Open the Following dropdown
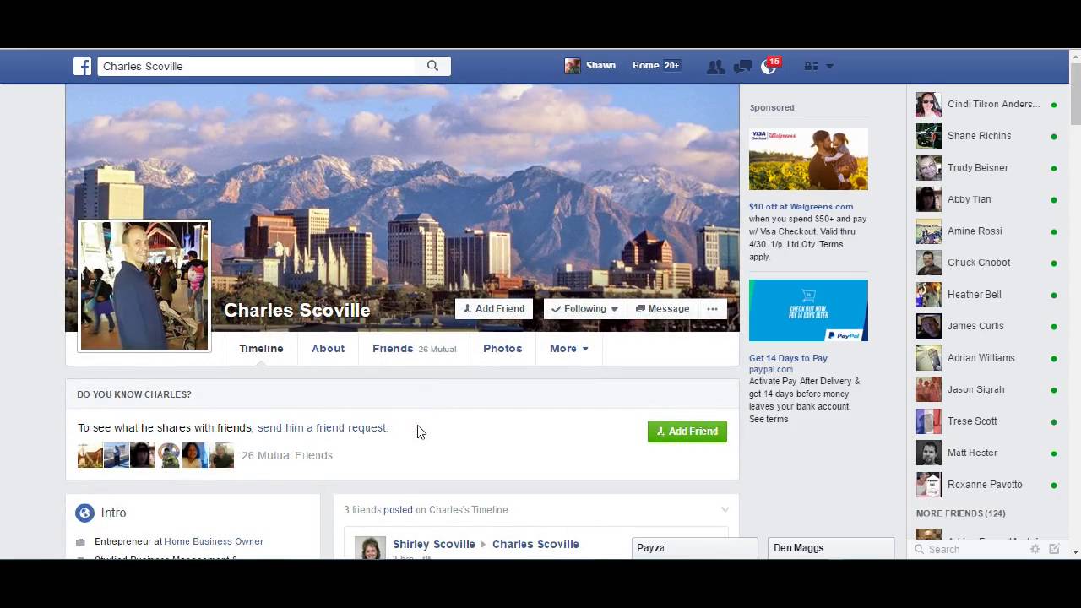 point(584,309)
